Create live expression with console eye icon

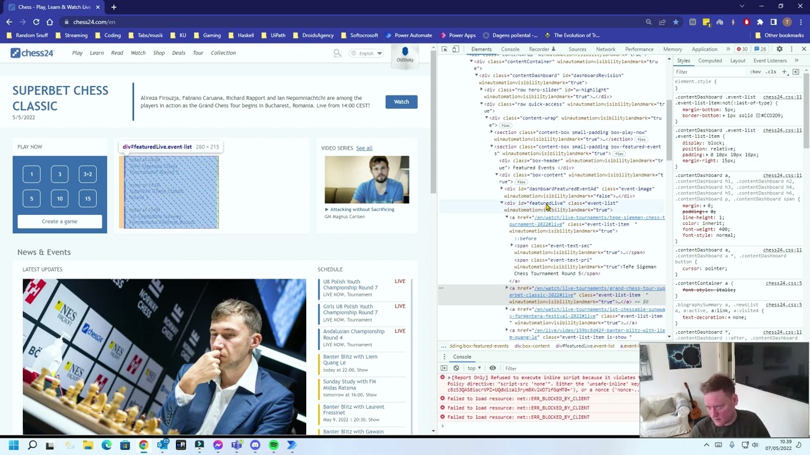tap(492, 368)
